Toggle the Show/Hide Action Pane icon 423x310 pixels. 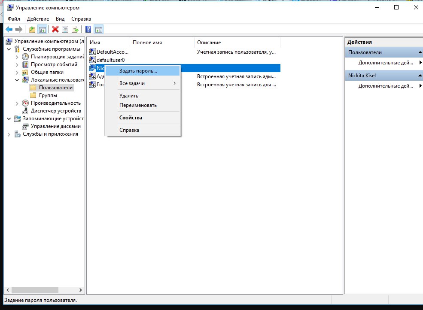[99, 29]
